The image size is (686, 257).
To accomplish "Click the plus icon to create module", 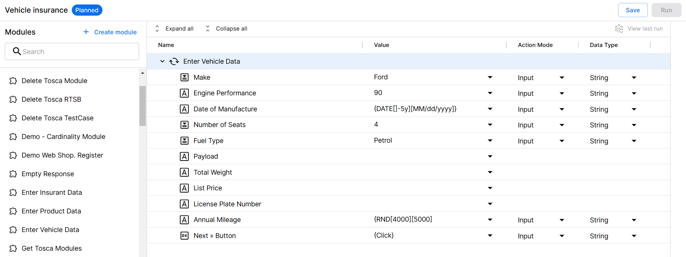I will pos(86,32).
